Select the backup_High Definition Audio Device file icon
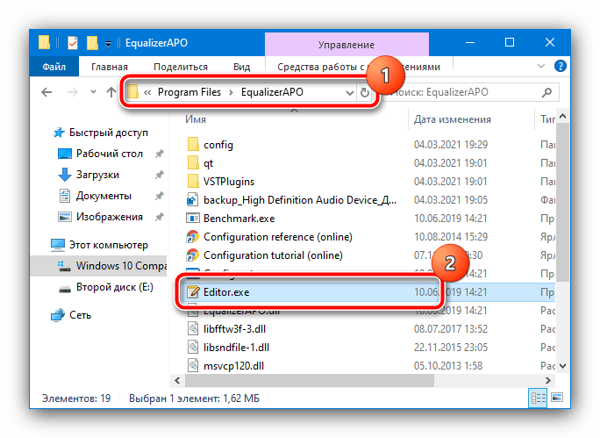The height and width of the screenshot is (438, 600). click(192, 200)
